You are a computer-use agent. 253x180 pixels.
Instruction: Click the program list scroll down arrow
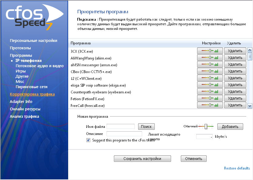click(x=250, y=106)
